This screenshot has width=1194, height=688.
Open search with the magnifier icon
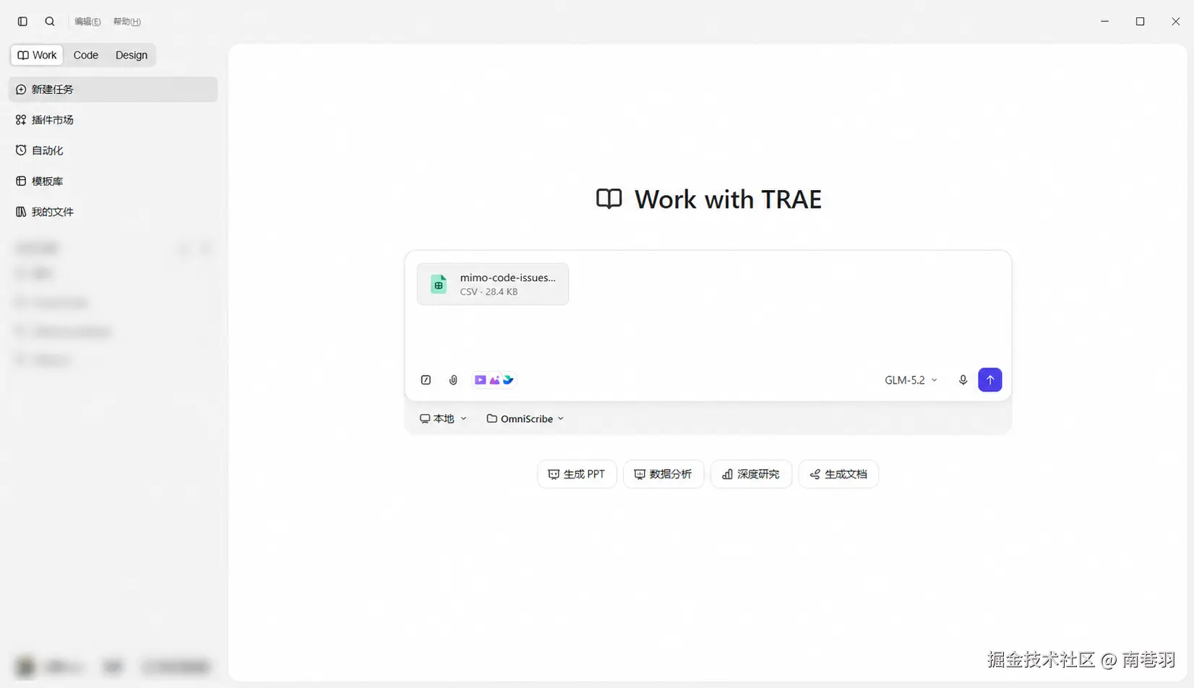50,22
